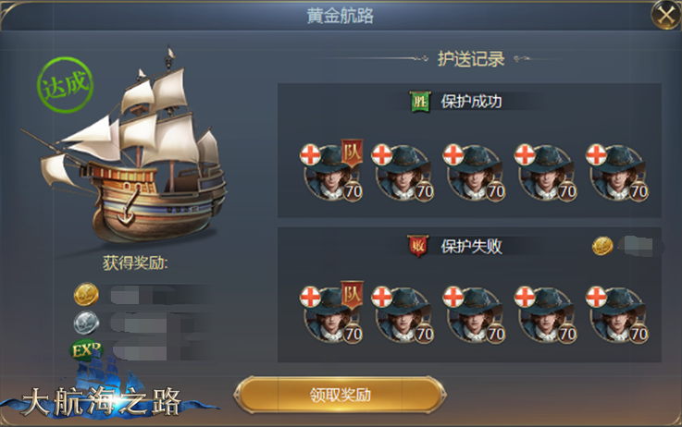Select third captain avatar in 保护成功 row
The image size is (682, 427).
474,173
